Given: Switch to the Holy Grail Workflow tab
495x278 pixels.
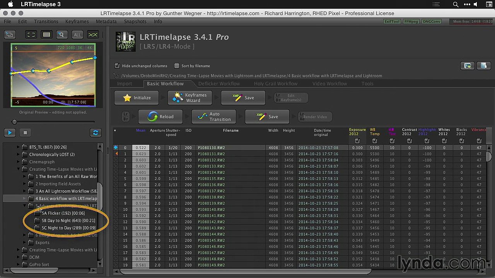Looking at the screenshot, I should click(276, 83).
